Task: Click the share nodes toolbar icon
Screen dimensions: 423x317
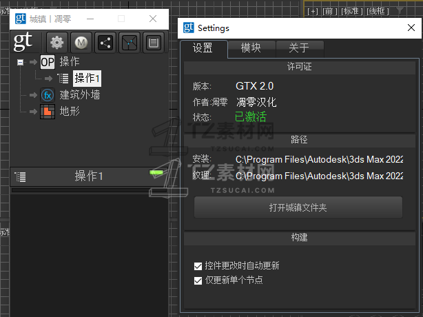Action: point(105,42)
